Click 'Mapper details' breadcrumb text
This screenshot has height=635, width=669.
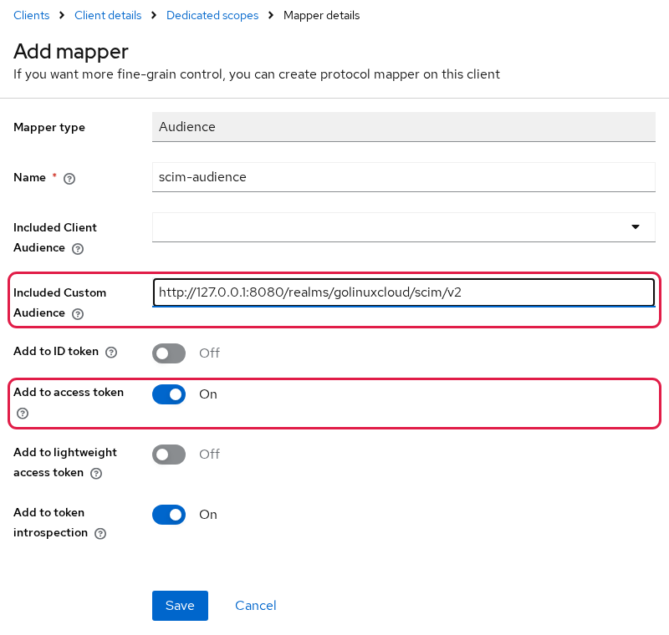tap(322, 15)
